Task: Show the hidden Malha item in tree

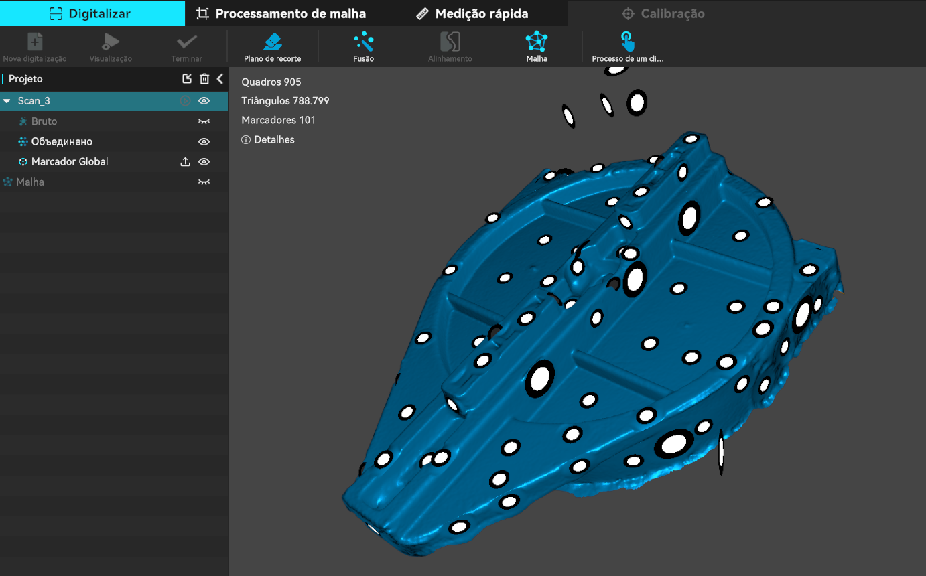Action: tap(204, 182)
